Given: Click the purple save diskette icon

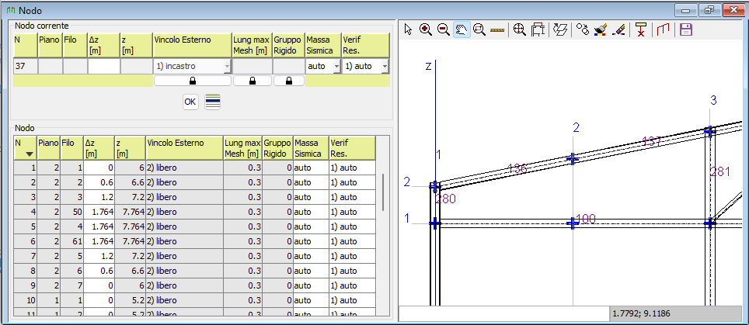Looking at the screenshot, I should click(x=685, y=29).
